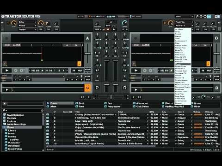Toggle MASTER on Deck B

coord(146,45)
